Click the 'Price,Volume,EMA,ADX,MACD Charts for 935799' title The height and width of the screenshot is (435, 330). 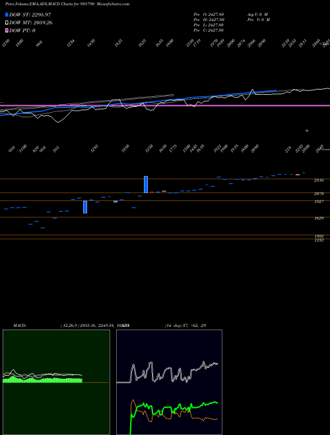tap(51, 4)
